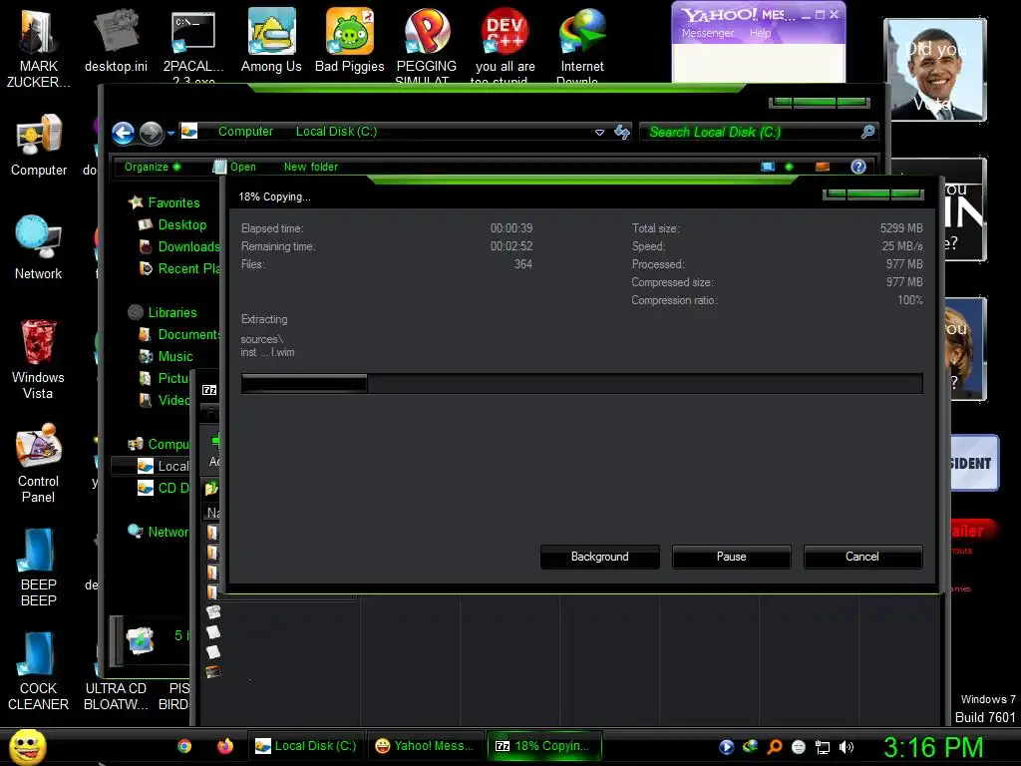Open the Organize dropdown menu

(x=153, y=167)
